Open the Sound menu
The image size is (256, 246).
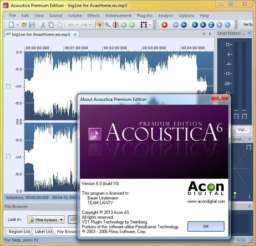56,16
